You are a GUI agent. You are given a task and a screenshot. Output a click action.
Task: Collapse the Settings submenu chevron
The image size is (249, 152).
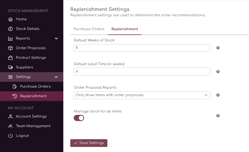(x=56, y=77)
